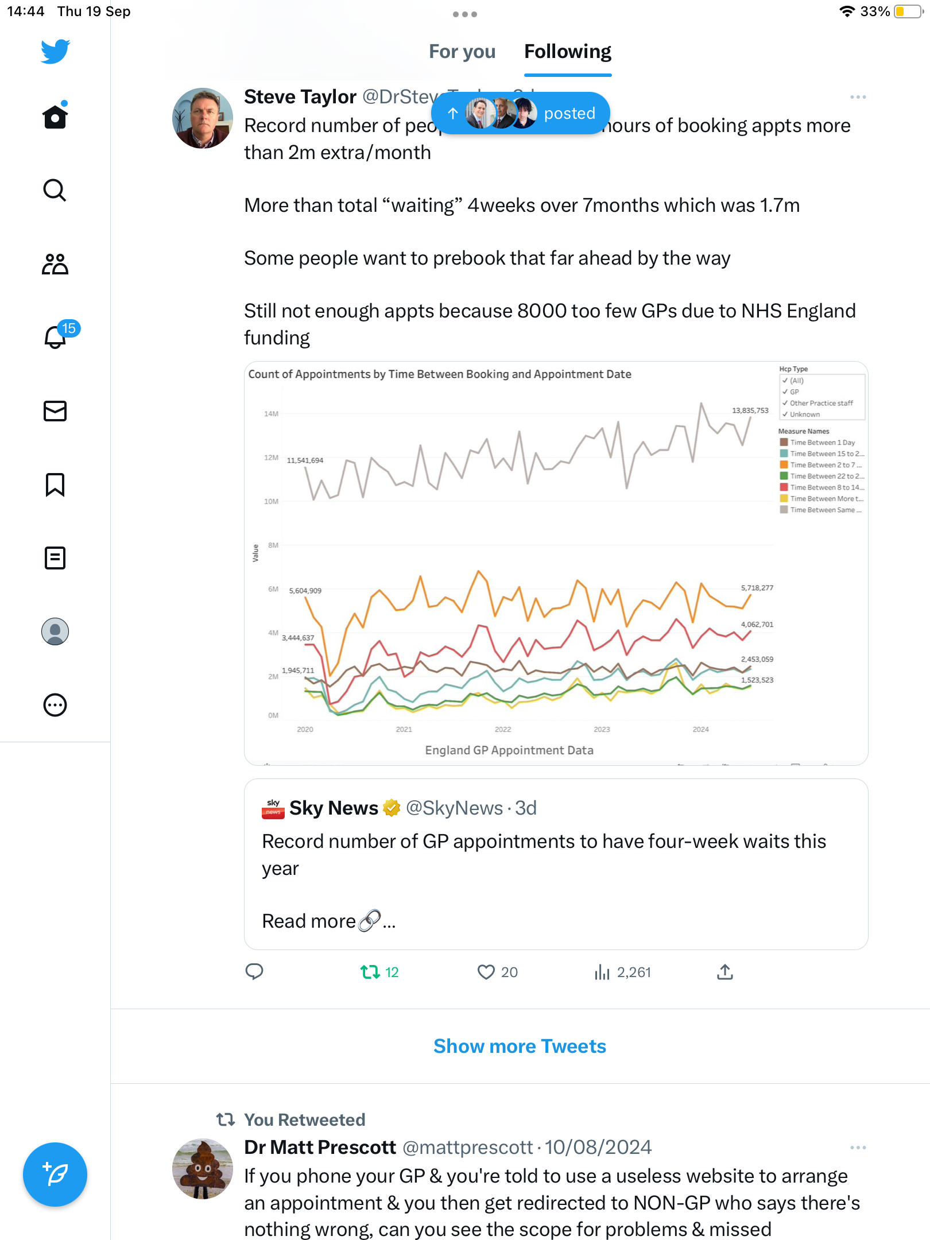Open options menu on Dr Matt Prescott's tweet

pyautogui.click(x=858, y=1148)
